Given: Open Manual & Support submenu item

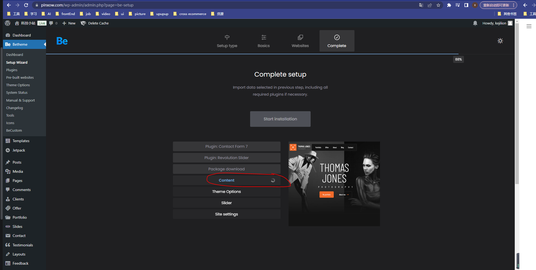Looking at the screenshot, I should (20, 100).
